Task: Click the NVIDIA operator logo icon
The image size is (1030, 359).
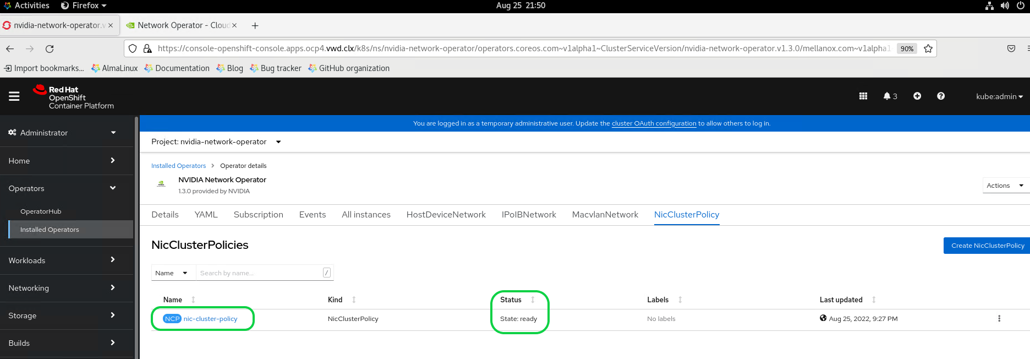Action: 161,184
